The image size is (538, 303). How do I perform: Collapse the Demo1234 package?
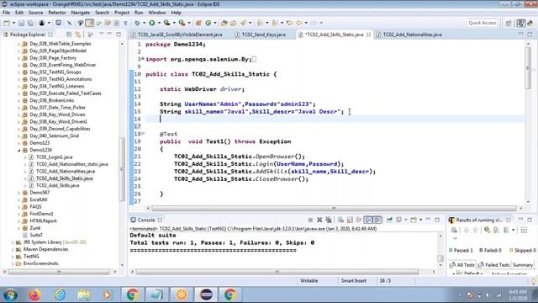[18, 150]
